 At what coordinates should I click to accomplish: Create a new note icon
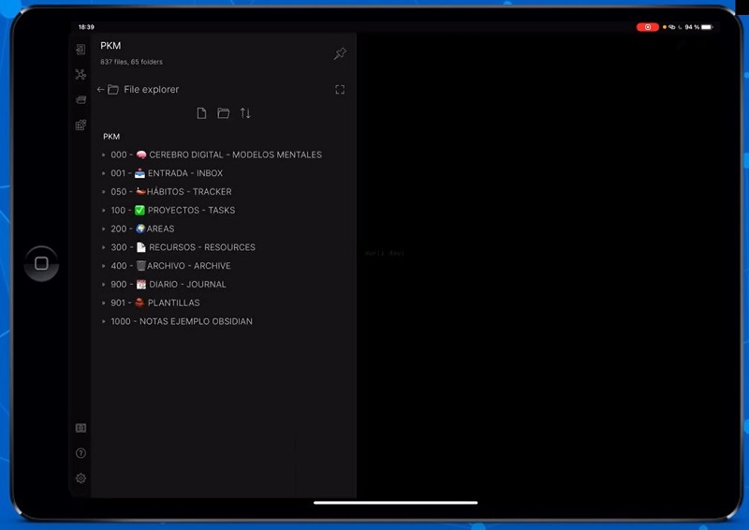[201, 113]
